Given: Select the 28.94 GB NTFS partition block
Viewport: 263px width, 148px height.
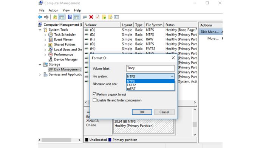Looking at the screenshot, I should 144,126.
